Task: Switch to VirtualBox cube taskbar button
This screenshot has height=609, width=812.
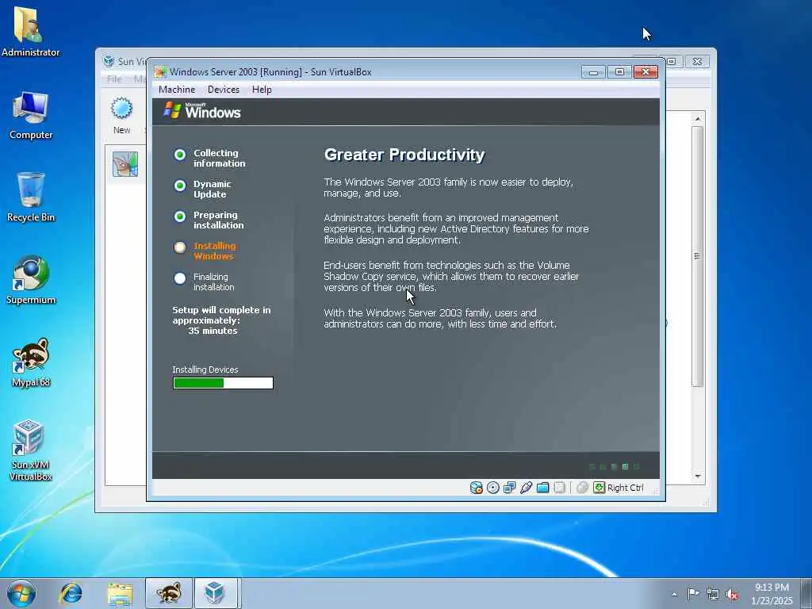Action: click(216, 593)
